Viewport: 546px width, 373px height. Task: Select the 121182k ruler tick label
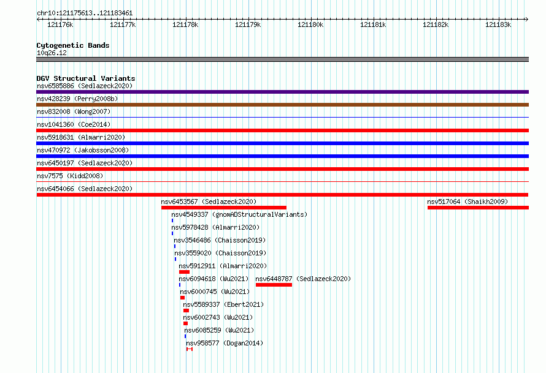(x=436, y=24)
